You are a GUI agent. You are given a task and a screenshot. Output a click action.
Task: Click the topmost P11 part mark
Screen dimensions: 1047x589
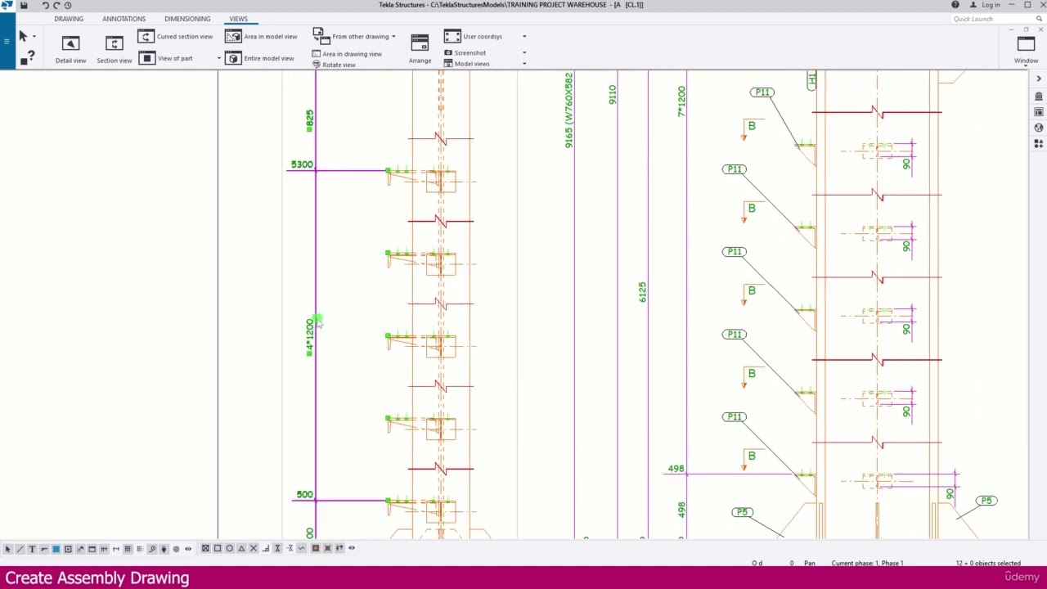[x=762, y=92]
